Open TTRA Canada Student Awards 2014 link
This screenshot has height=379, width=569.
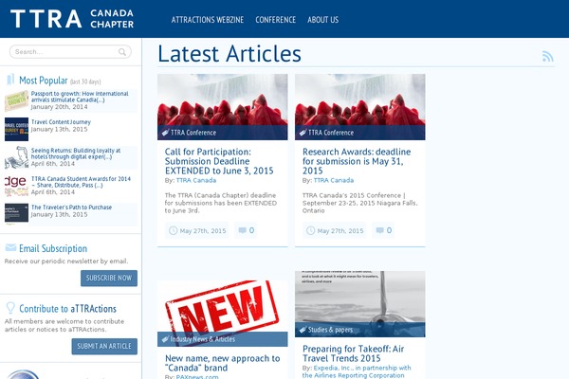81,182
